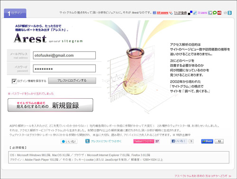The image size is (237, 179).
Task: Open the purple '3 users' link
Action: pyautogui.click(x=202, y=13)
